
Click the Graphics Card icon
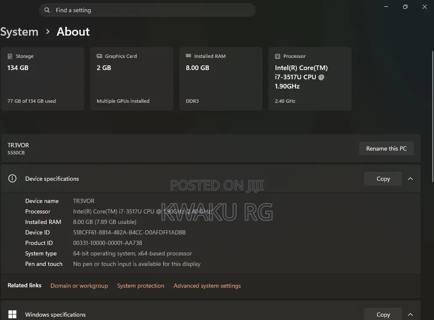coord(99,56)
